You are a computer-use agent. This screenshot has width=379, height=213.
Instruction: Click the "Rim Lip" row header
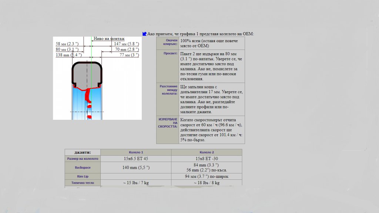pos(83,176)
